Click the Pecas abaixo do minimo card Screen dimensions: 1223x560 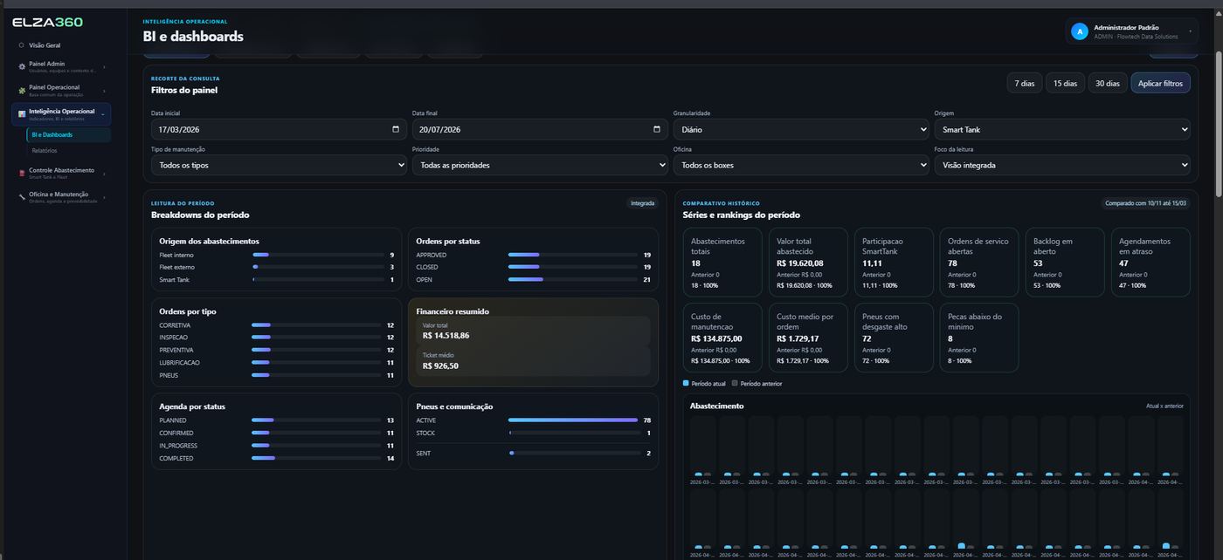pos(979,338)
